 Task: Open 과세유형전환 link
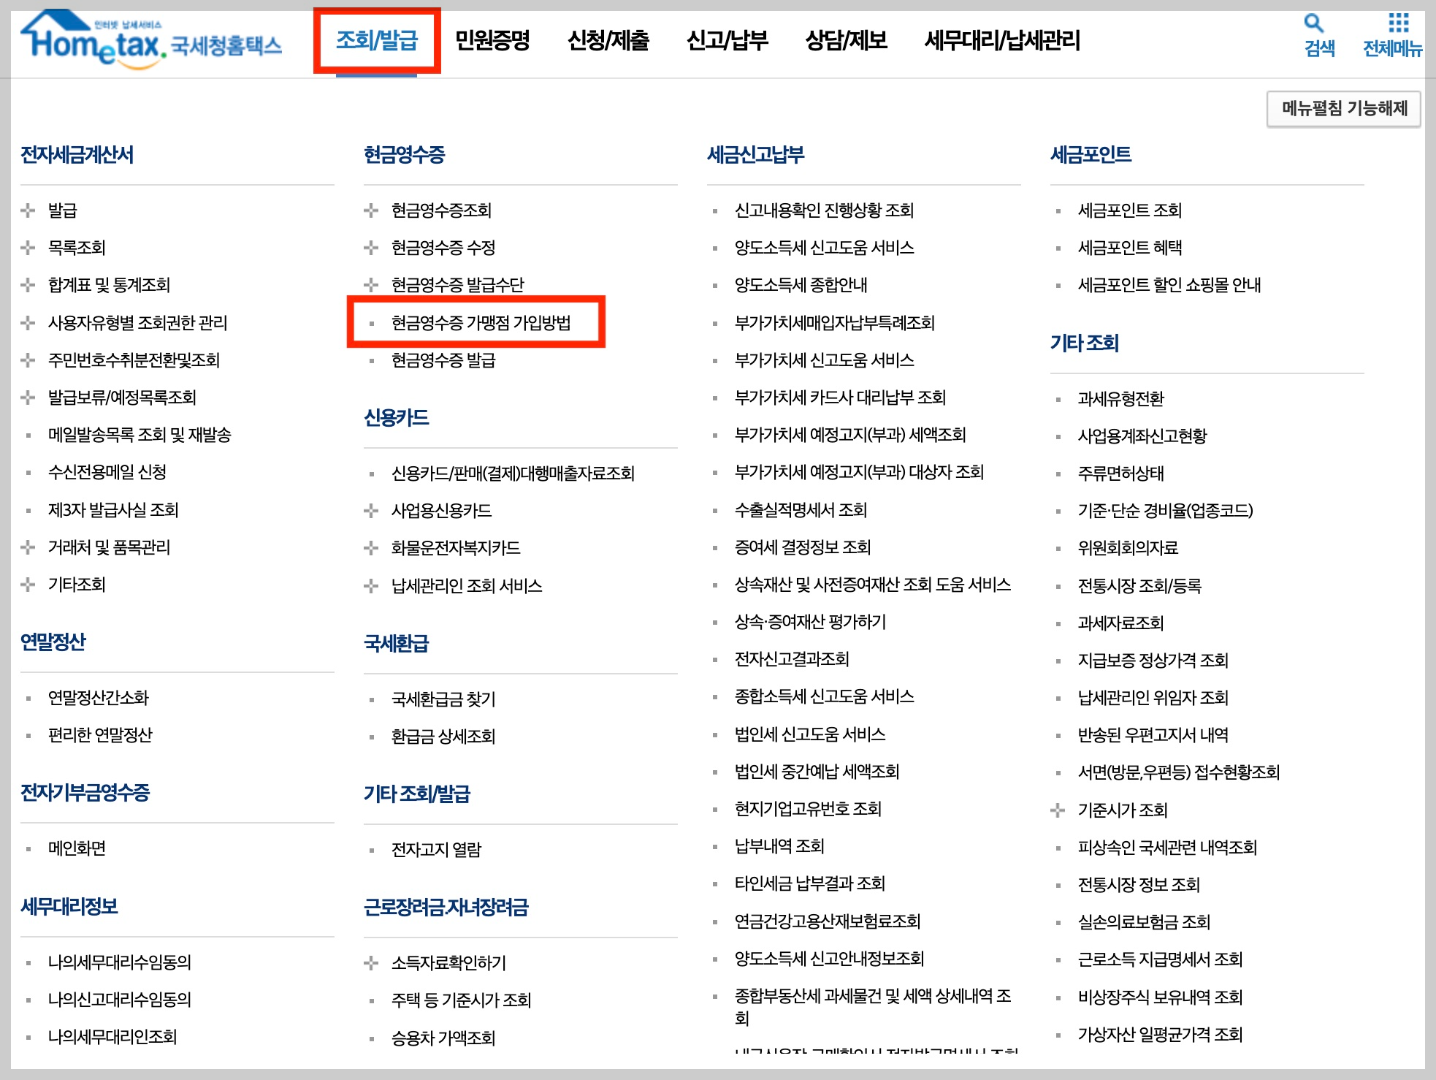point(1120,399)
